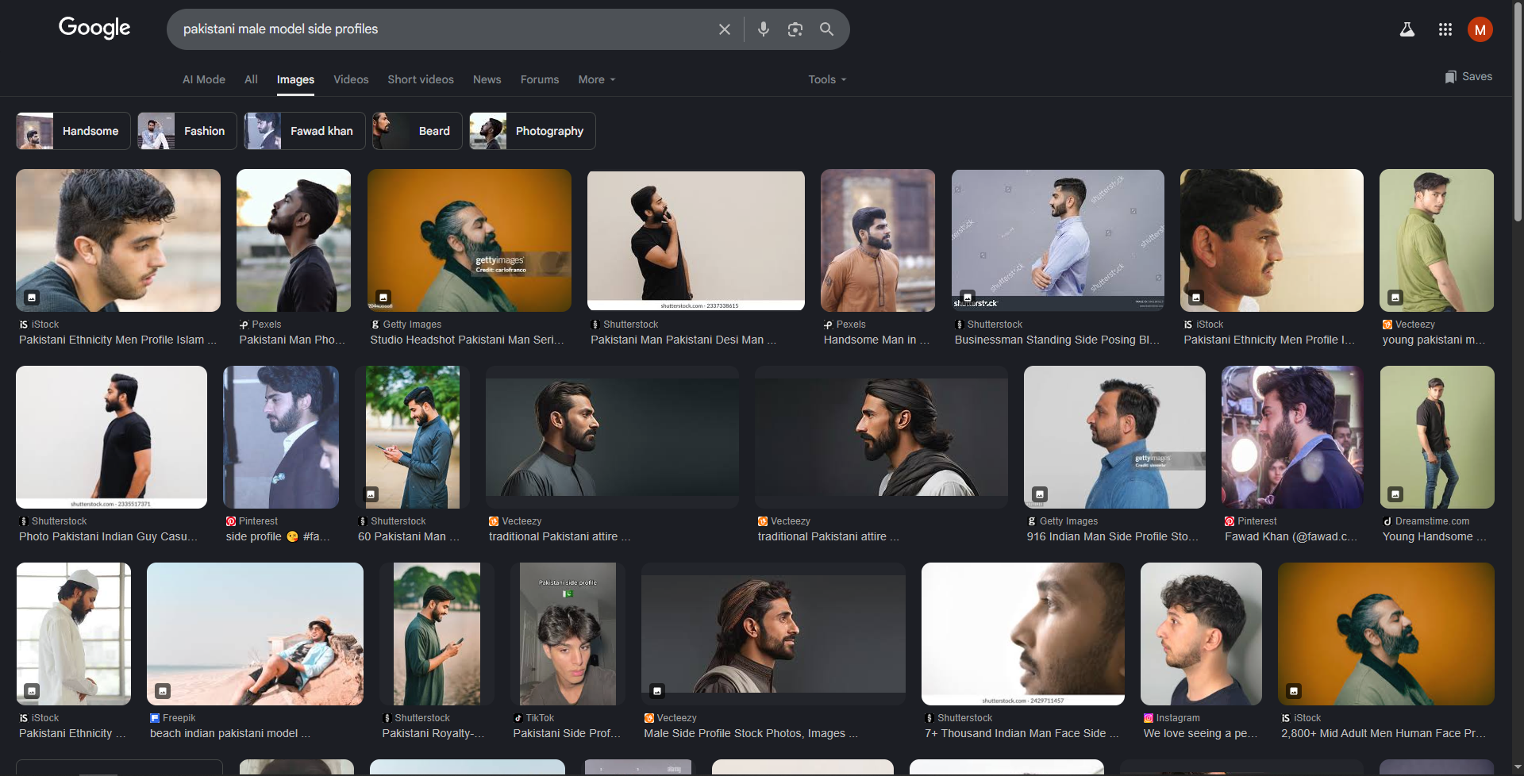The width and height of the screenshot is (1524, 776).
Task: Open Search Labs flask icon
Action: pos(1407,29)
